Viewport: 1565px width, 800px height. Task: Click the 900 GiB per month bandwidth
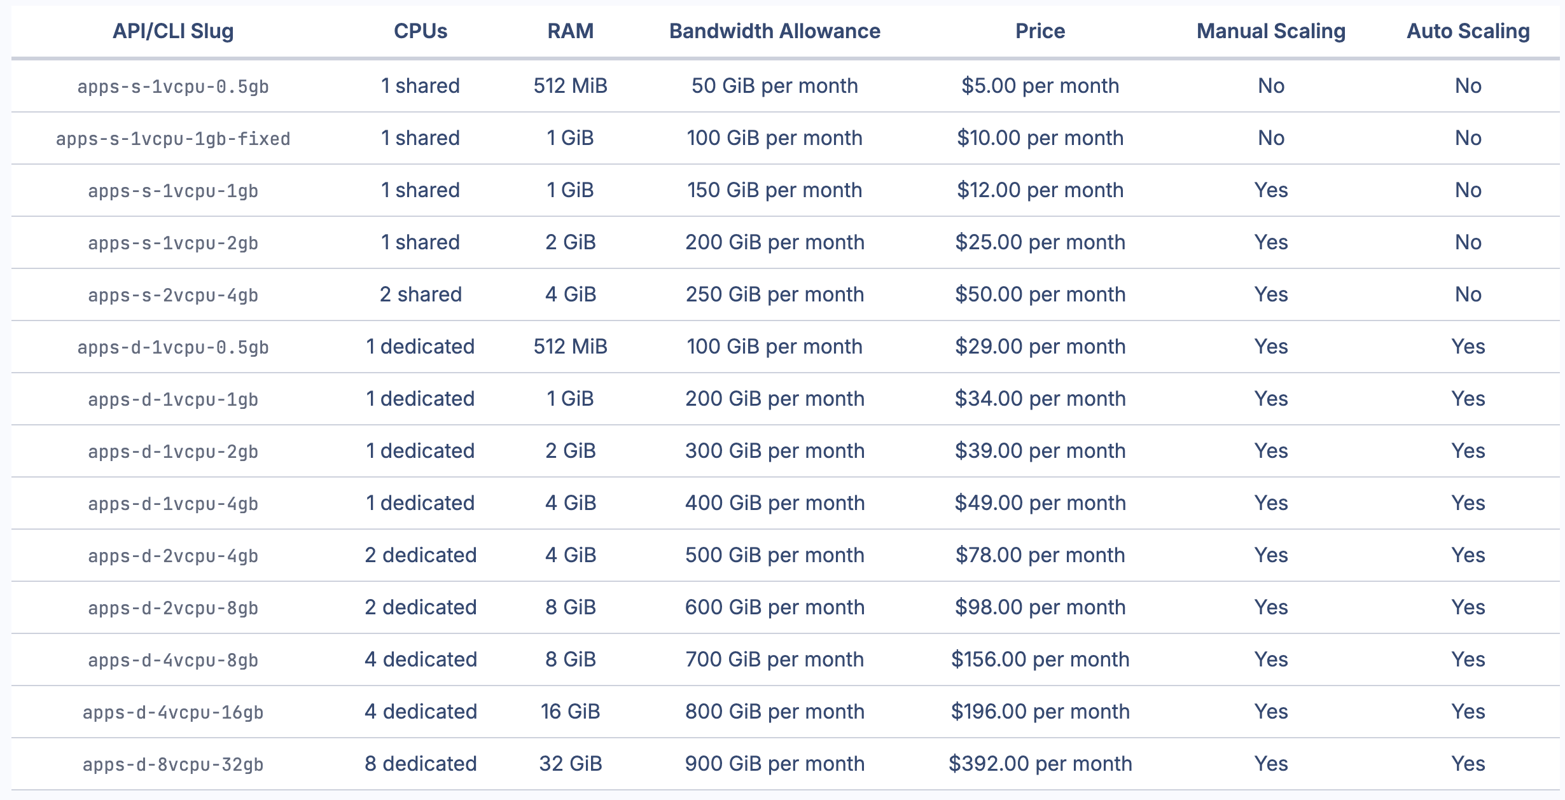(774, 764)
